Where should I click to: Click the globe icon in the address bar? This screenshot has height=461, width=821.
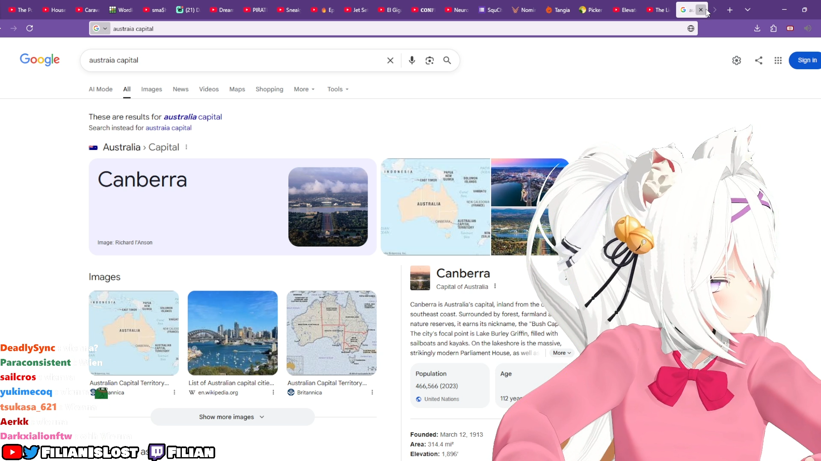pos(691,29)
